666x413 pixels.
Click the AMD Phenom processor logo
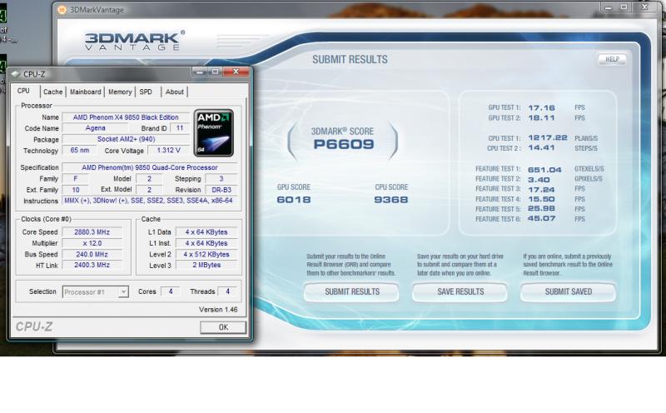click(x=214, y=133)
